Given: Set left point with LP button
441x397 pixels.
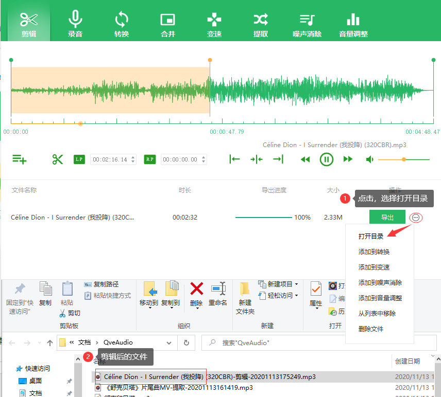Looking at the screenshot, I should click(79, 159).
